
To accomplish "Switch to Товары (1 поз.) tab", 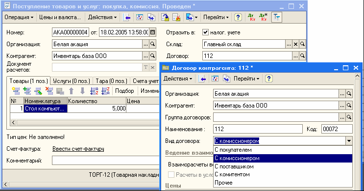I will pos(28,81).
